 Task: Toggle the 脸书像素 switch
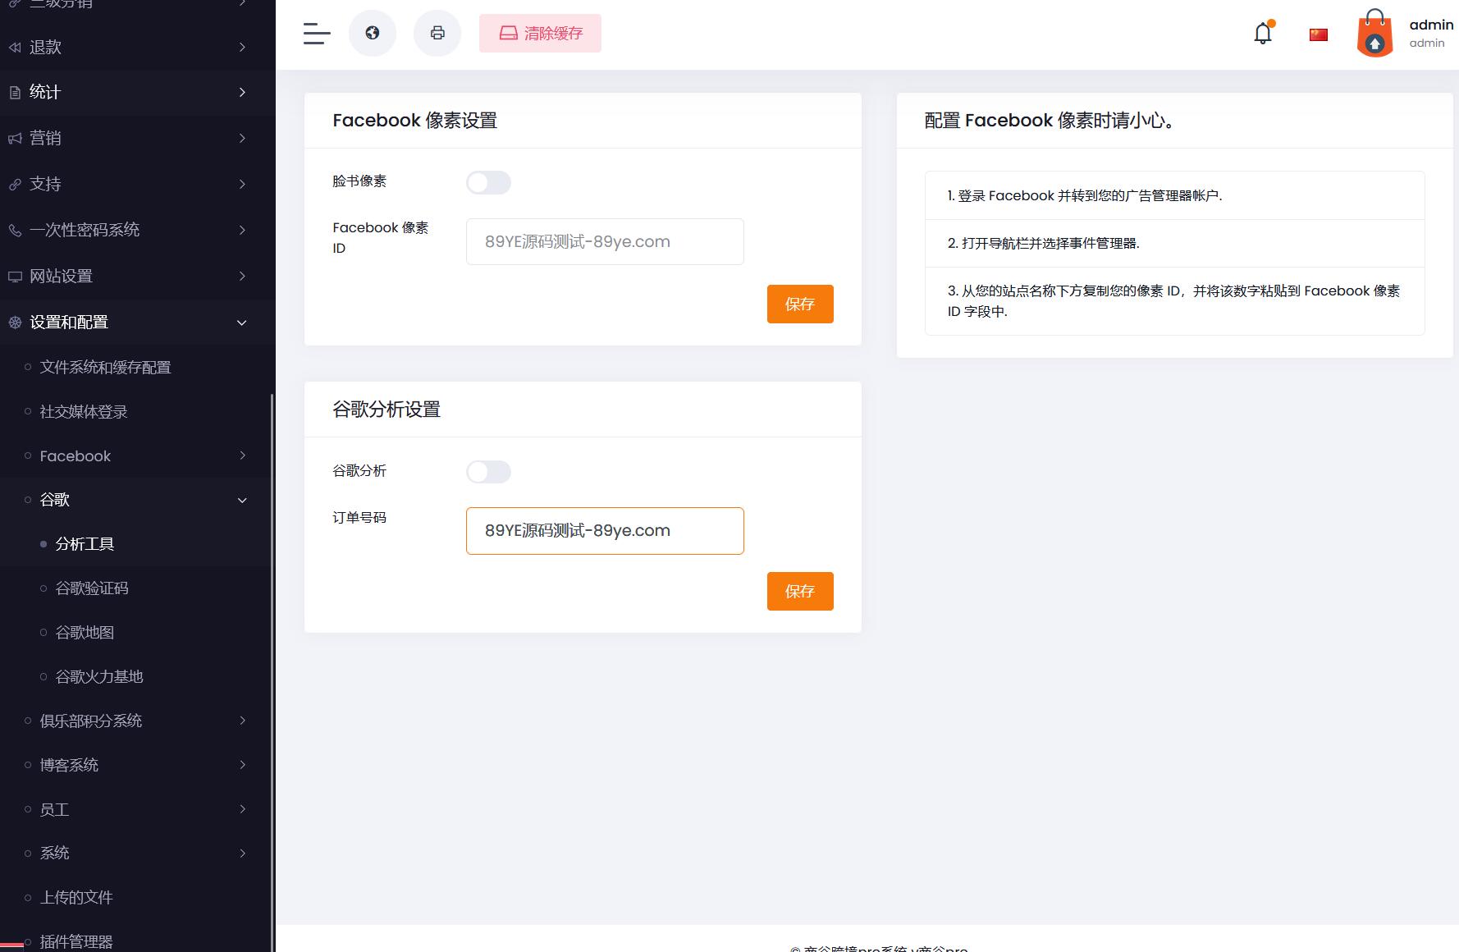[x=488, y=182]
